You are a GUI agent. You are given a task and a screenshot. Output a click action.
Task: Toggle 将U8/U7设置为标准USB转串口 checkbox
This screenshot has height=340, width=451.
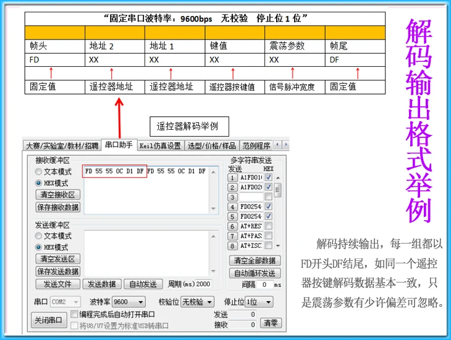pos(74,325)
